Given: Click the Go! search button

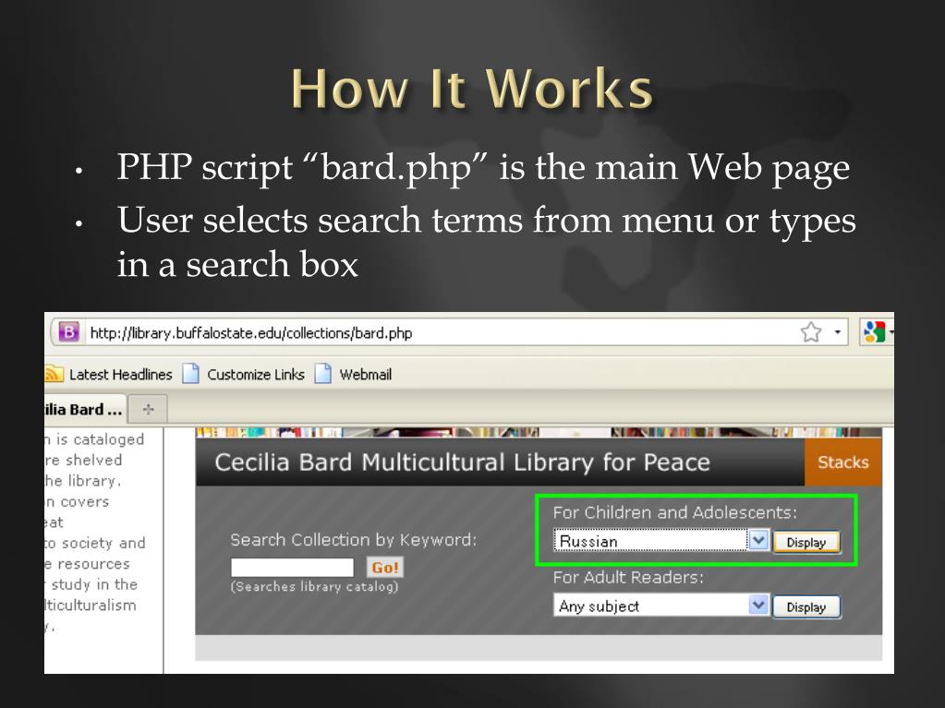Looking at the screenshot, I should (x=385, y=567).
